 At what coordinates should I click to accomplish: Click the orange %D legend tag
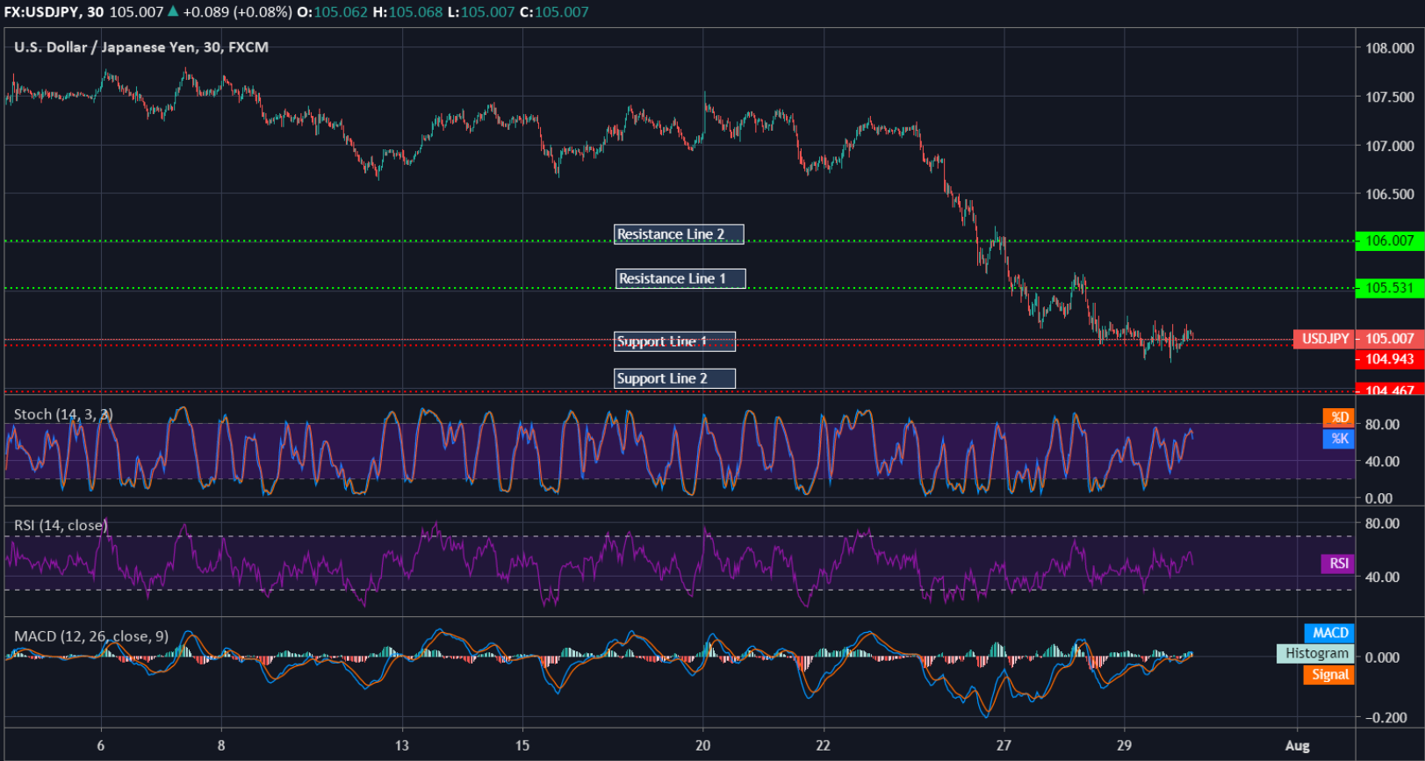pos(1339,418)
